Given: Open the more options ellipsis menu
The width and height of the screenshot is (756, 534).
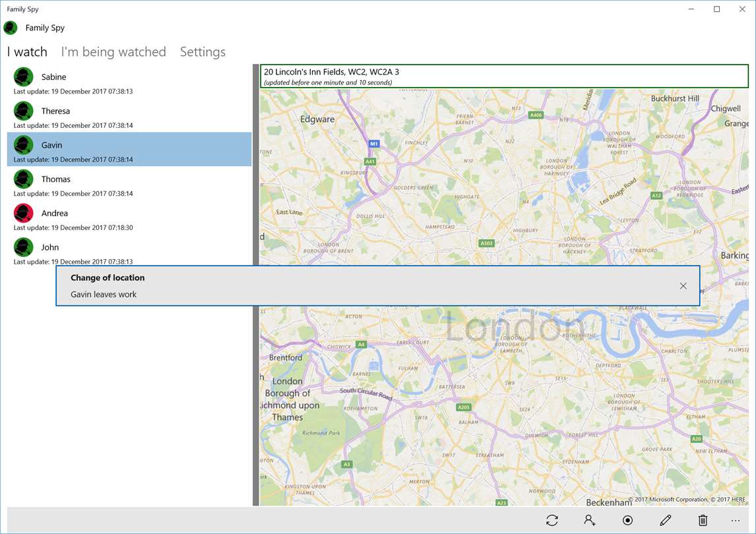Looking at the screenshot, I should pyautogui.click(x=736, y=521).
